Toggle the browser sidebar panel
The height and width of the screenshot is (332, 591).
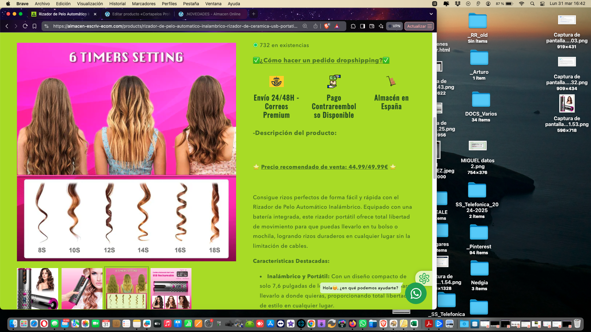click(363, 26)
